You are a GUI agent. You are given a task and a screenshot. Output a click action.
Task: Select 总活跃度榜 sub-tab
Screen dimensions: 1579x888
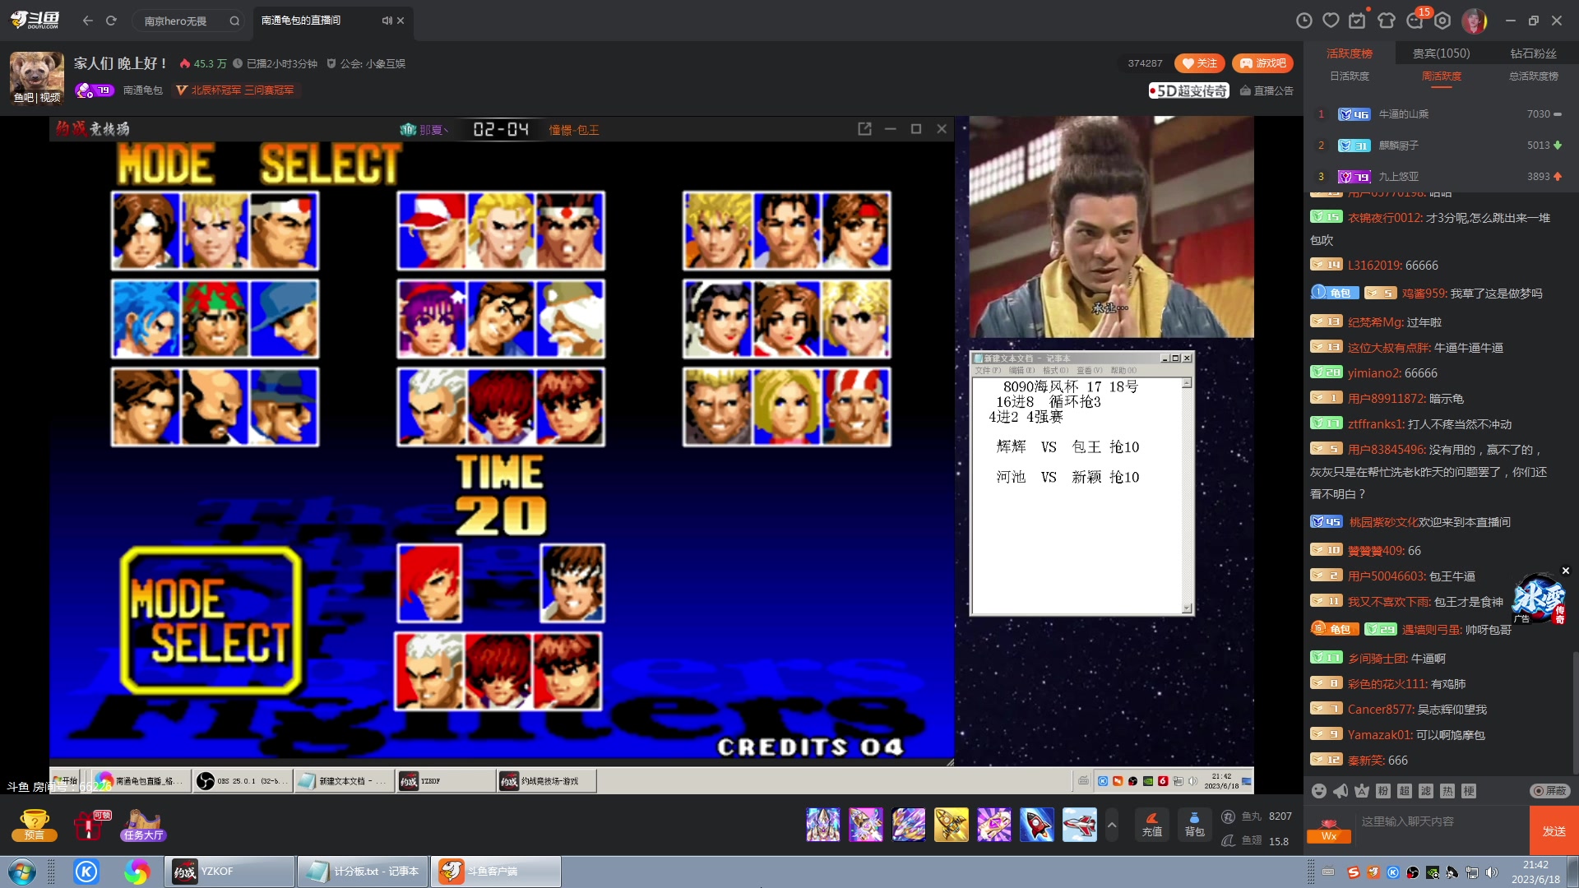pyautogui.click(x=1534, y=76)
